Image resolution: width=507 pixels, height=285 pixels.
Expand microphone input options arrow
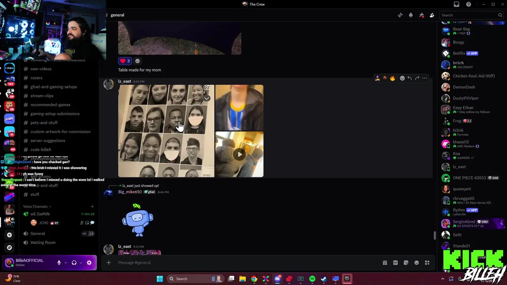click(66, 263)
